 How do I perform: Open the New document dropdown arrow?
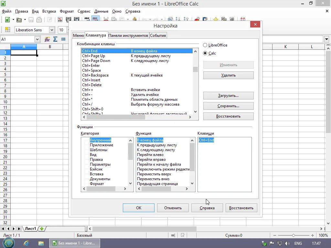(13, 20)
